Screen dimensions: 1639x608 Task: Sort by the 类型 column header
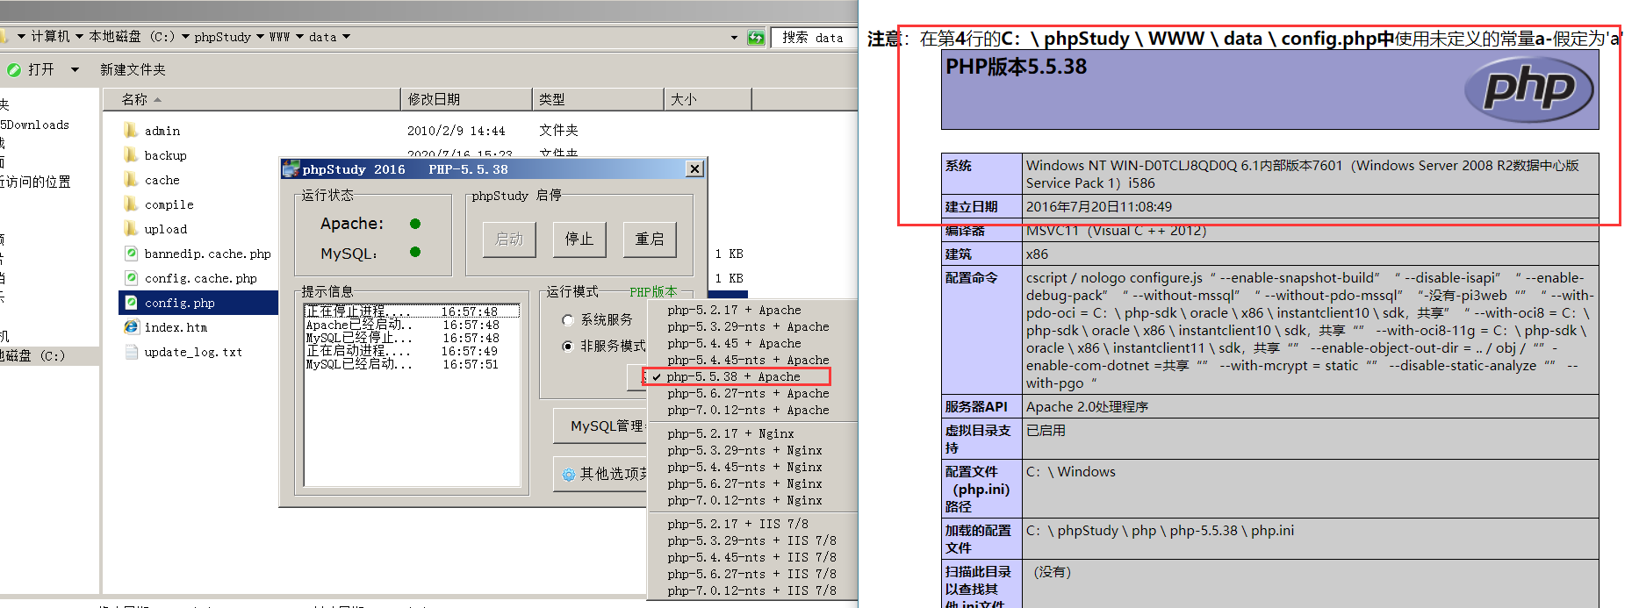point(598,99)
